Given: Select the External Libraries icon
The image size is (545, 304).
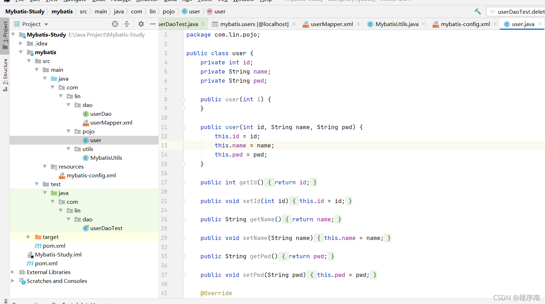Looking at the screenshot, I should click(22, 272).
